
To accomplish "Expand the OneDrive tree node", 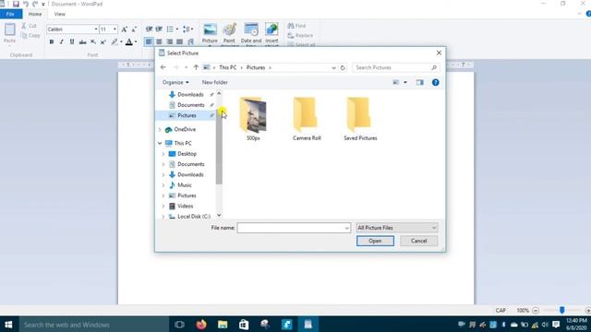I will point(160,129).
